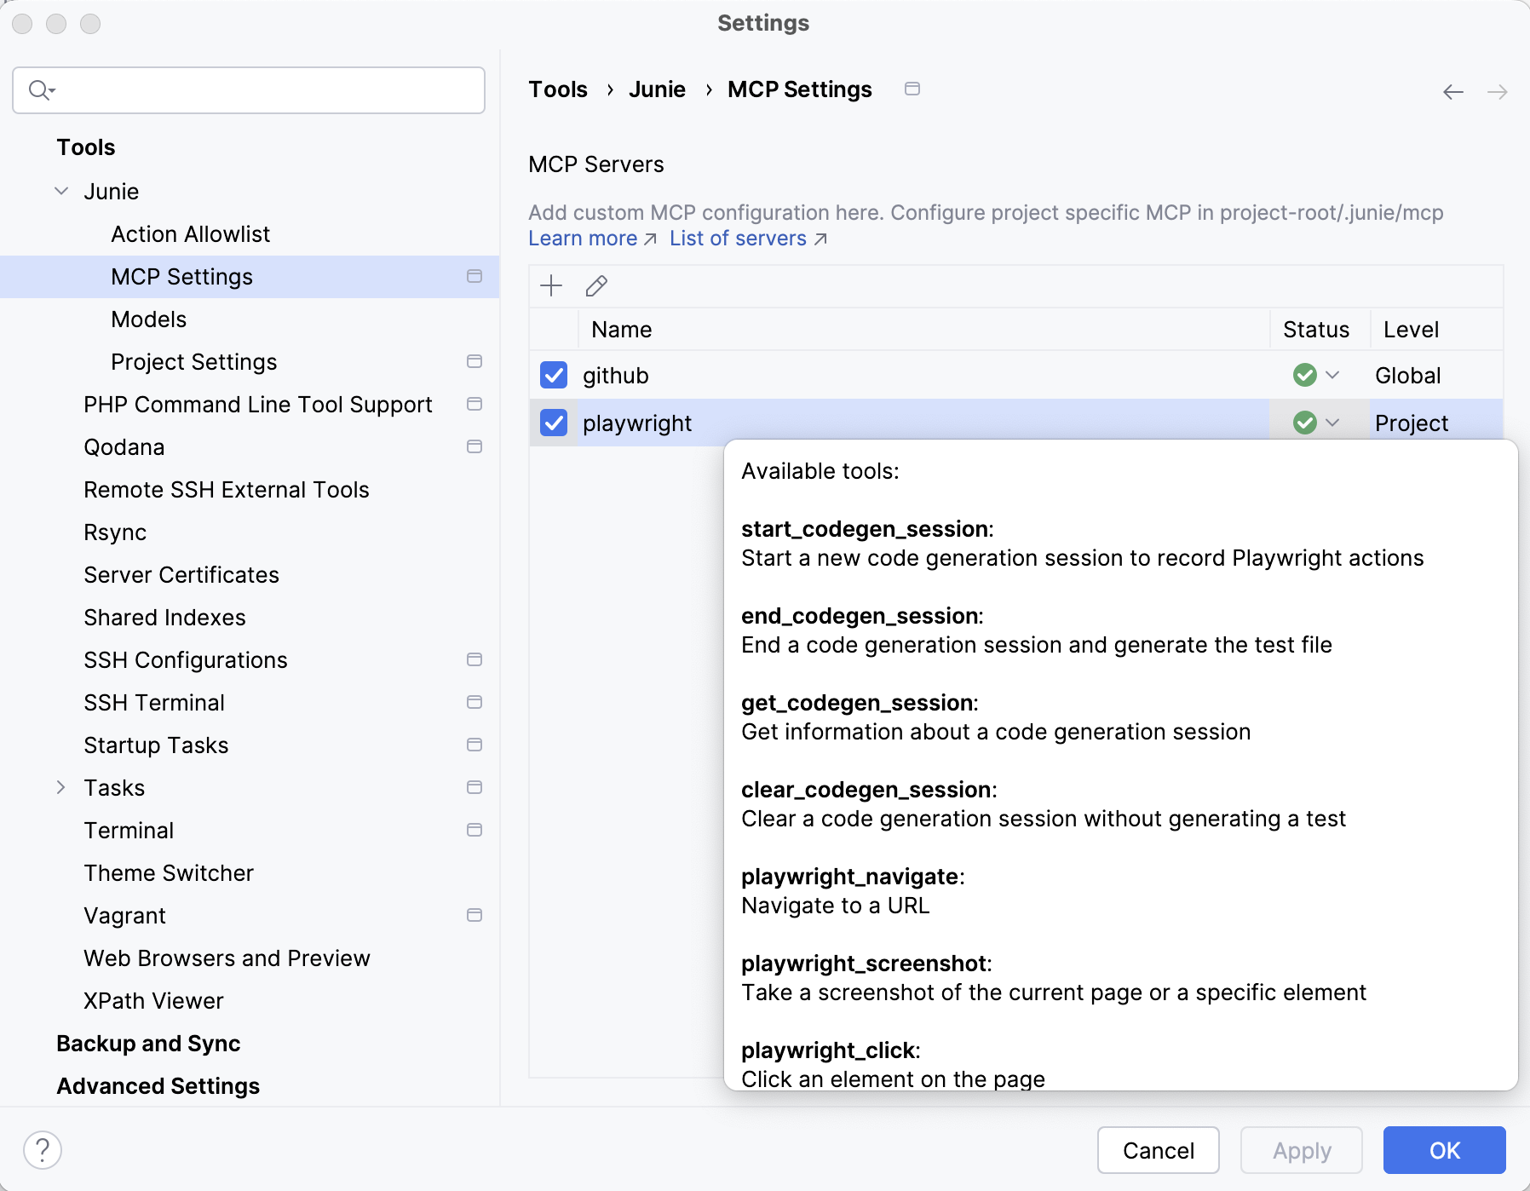Focus the settings search field
1530x1191 pixels.
click(x=264, y=90)
